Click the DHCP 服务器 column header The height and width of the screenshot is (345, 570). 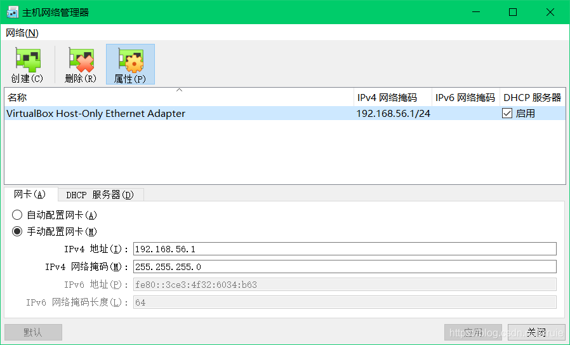(533, 97)
